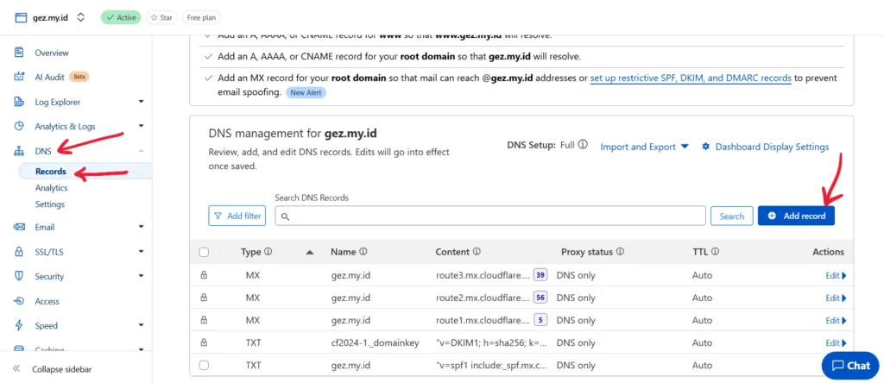Image resolution: width=884 pixels, height=383 pixels.
Task: Click the Analytics & Logs clock icon
Action: coord(19,126)
